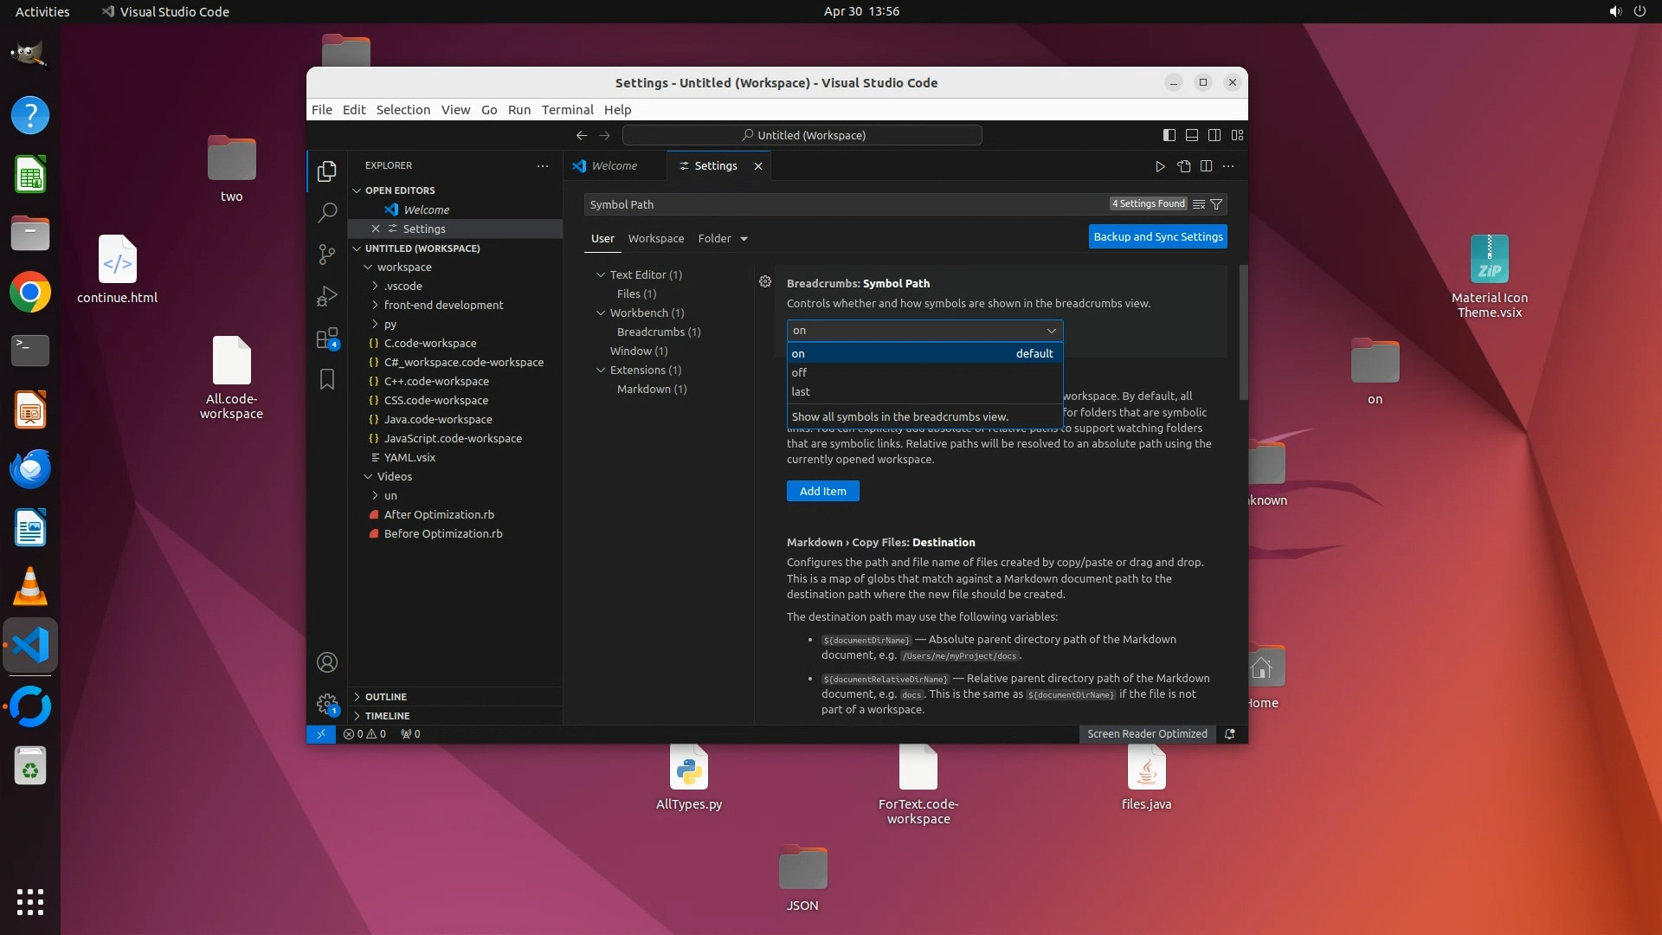
Task: Open the Terminal menu
Action: point(567,110)
